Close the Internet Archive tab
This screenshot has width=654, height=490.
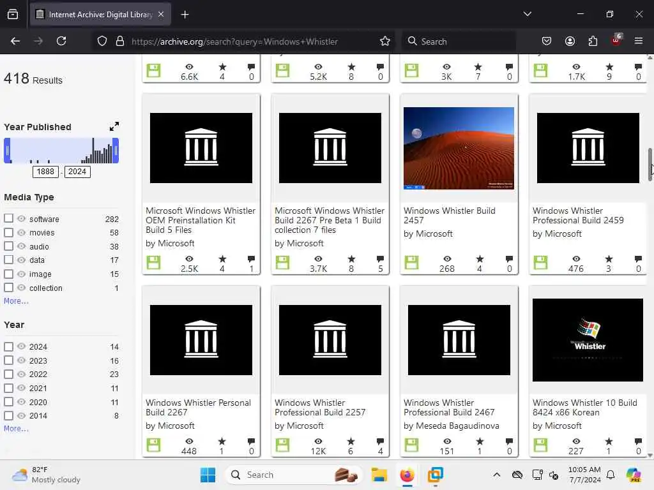pos(161,14)
